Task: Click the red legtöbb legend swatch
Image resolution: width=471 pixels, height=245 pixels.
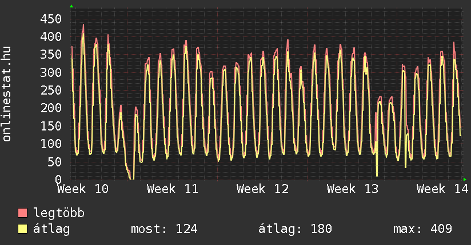Action: (22, 213)
